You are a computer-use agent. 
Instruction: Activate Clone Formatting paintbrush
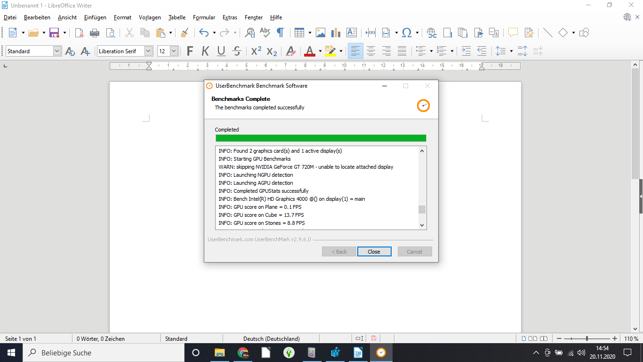(x=185, y=33)
